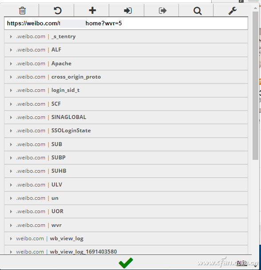Select the SUBP cookie row
This screenshot has height=270, width=261.
click(x=126, y=158)
